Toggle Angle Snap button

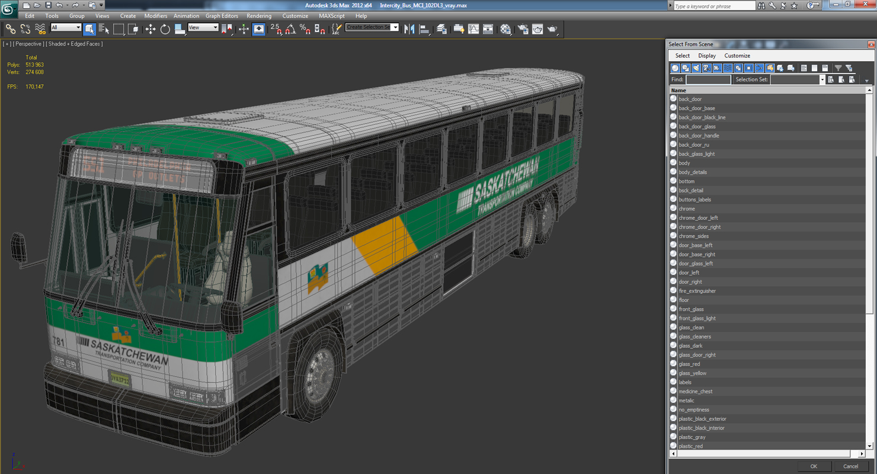pyautogui.click(x=290, y=28)
